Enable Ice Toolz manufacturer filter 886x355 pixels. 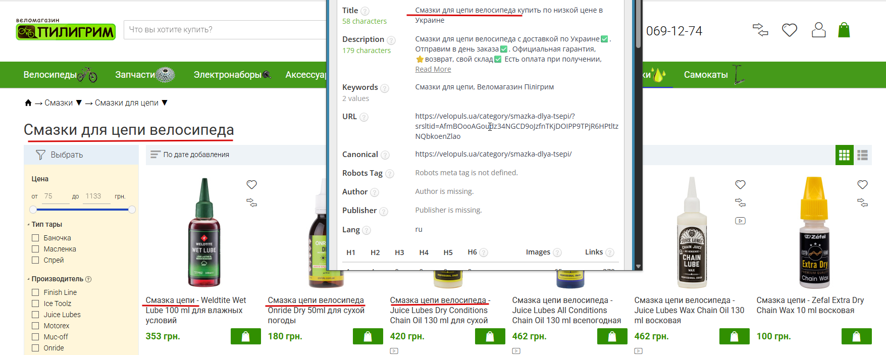pos(35,303)
